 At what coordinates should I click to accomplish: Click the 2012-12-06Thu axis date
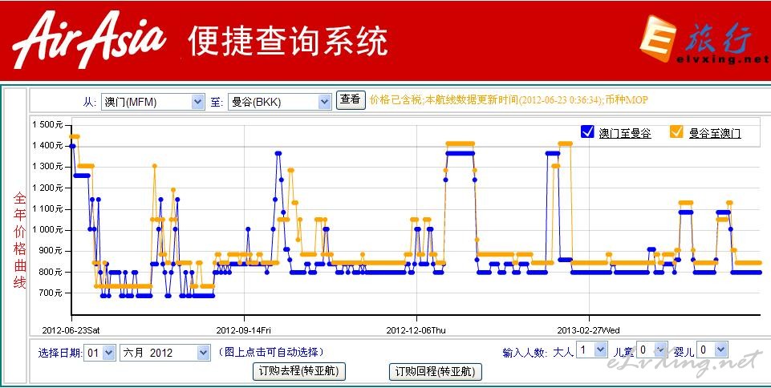tap(416, 330)
